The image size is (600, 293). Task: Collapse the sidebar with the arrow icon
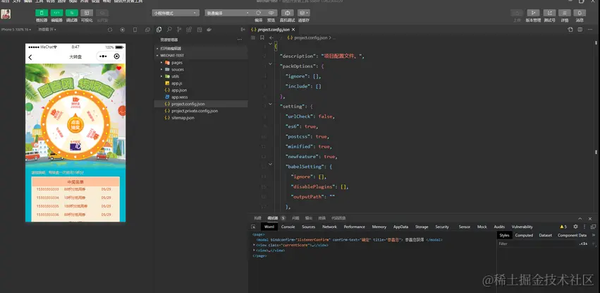pyautogui.click(x=243, y=30)
